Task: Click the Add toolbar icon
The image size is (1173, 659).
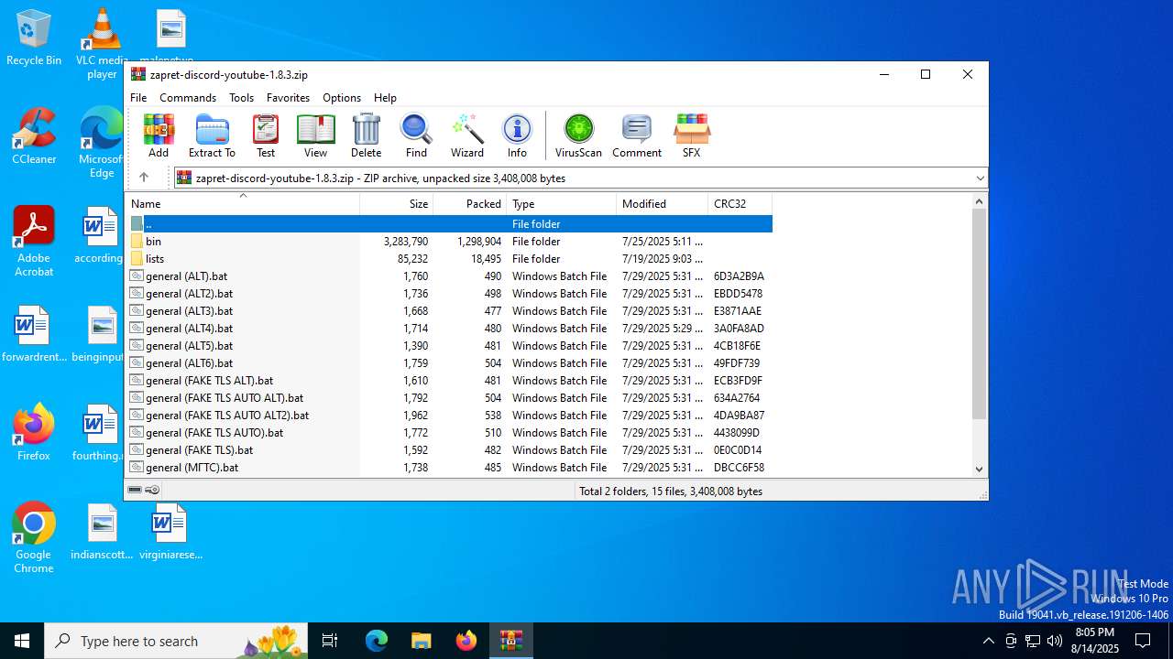Action: pos(159,136)
